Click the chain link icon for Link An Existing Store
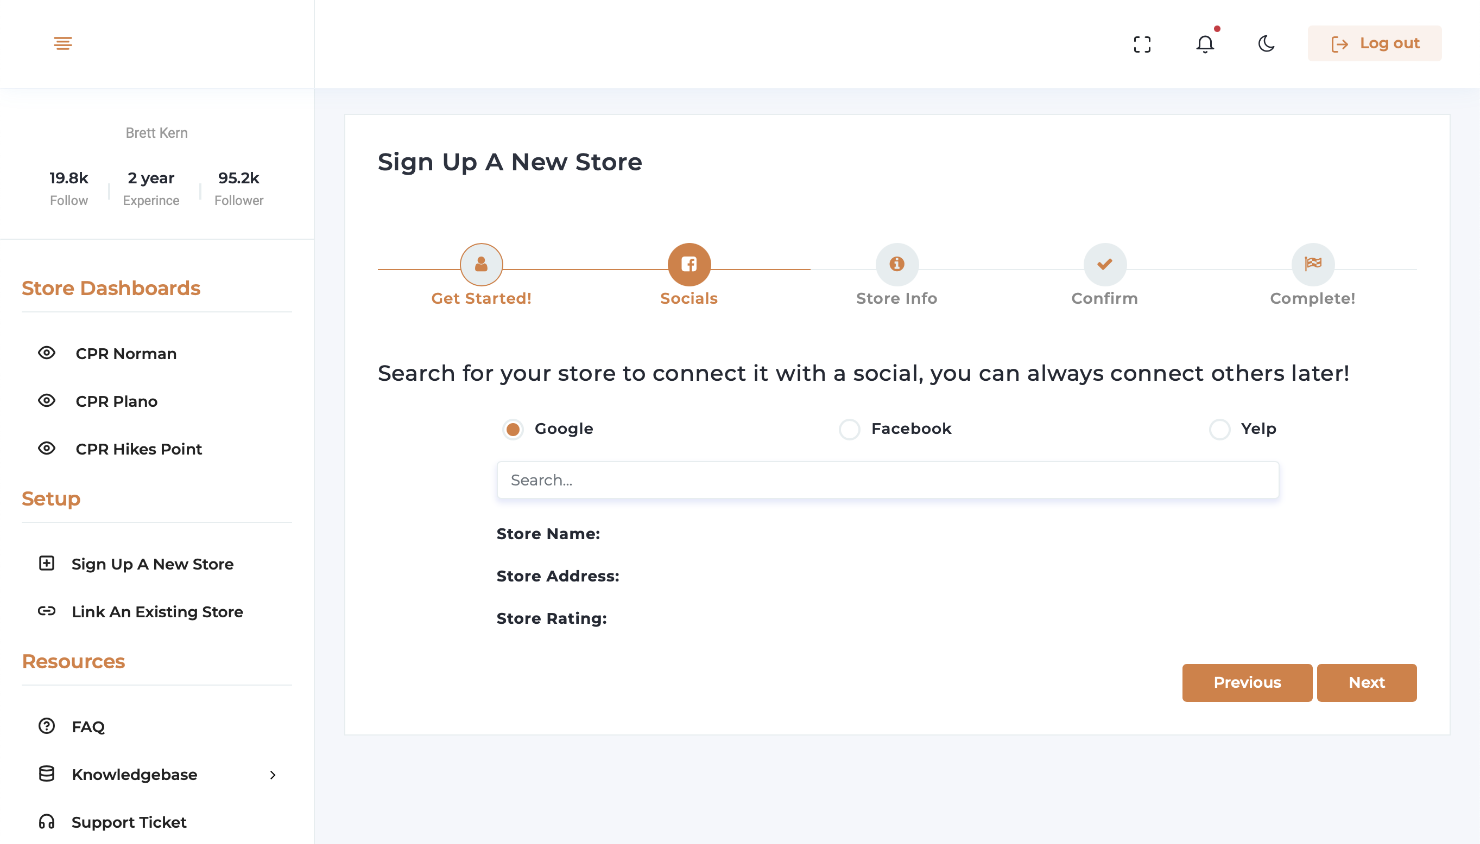The image size is (1480, 844). point(46,611)
